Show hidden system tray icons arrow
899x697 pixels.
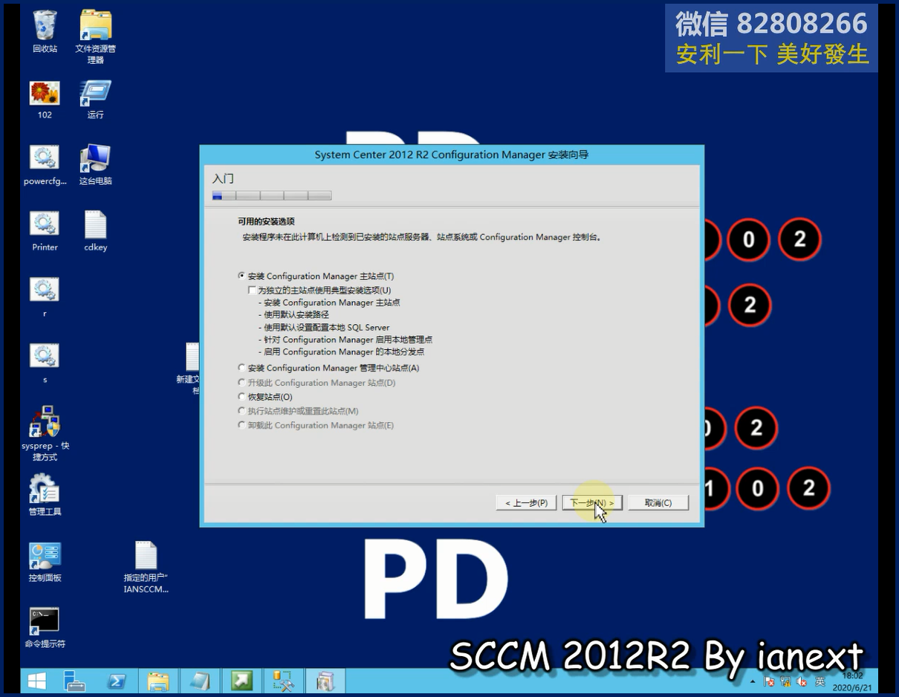[x=753, y=681]
